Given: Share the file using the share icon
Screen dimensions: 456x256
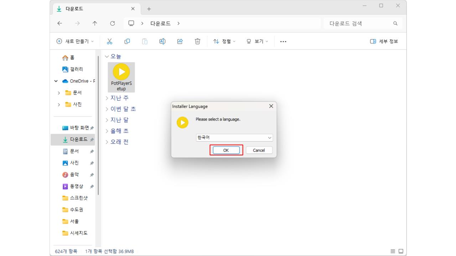Looking at the screenshot, I should (x=180, y=41).
